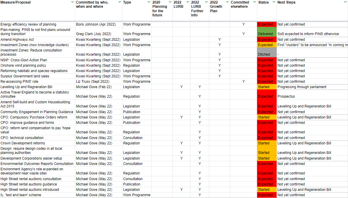Select Type 'Consultation' for CPO technical consultation
This screenshot has height=198, width=348.
click(x=137, y=138)
